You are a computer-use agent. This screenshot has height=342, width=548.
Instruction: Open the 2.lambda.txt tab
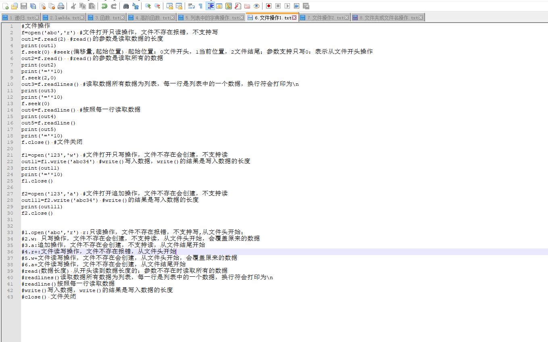(63, 17)
